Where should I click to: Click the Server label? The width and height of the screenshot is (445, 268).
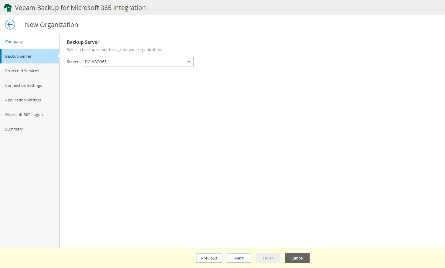click(x=73, y=61)
